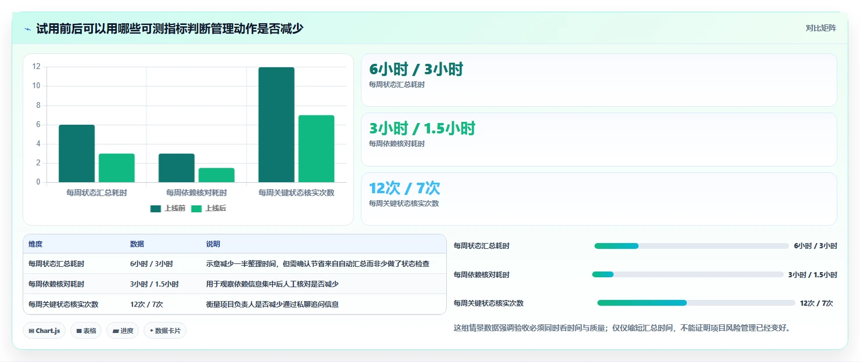Click the 对比矩阵 label in header
860x362 pixels.
(x=821, y=28)
